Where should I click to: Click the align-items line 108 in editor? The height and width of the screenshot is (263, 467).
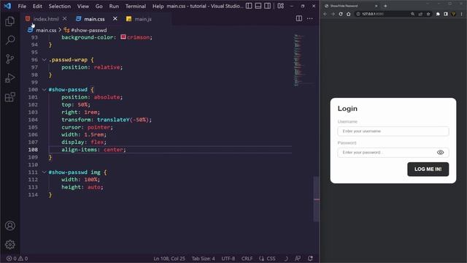(x=170, y=150)
